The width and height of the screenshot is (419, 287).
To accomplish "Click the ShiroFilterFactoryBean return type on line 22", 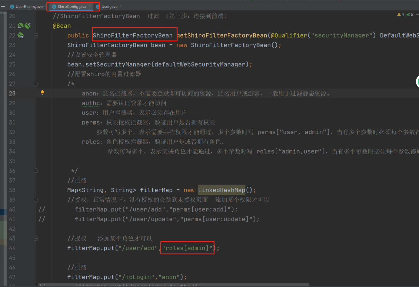I will point(133,35).
